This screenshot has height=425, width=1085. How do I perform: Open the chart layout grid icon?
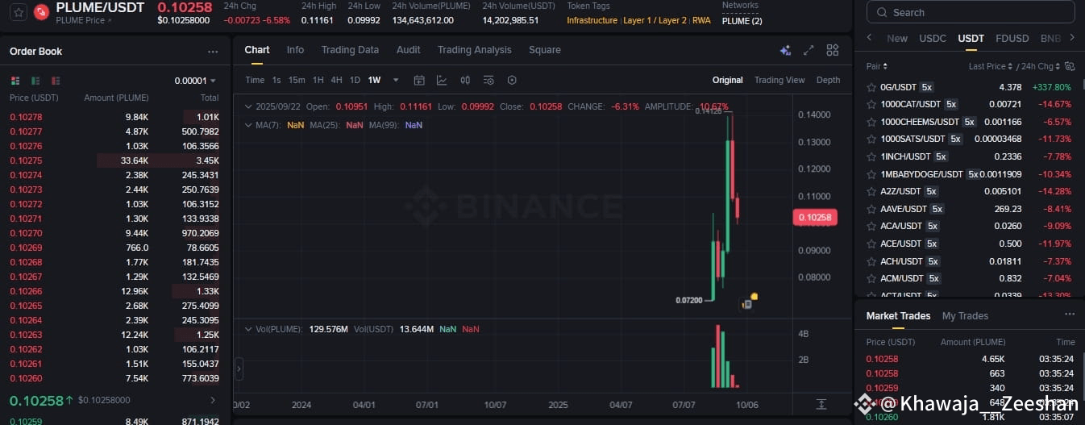pyautogui.click(x=833, y=50)
